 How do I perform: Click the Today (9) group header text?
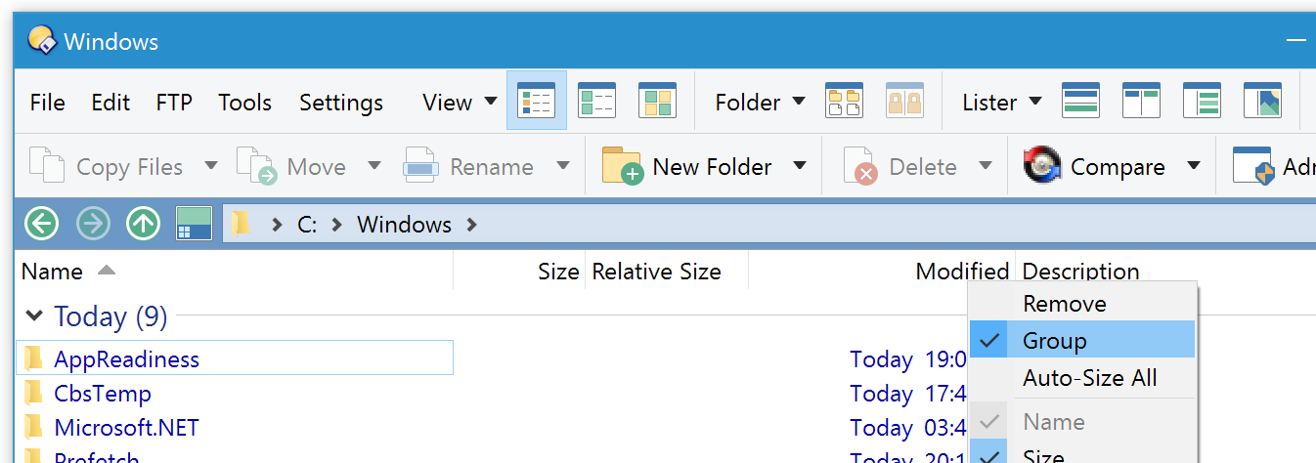click(x=110, y=316)
